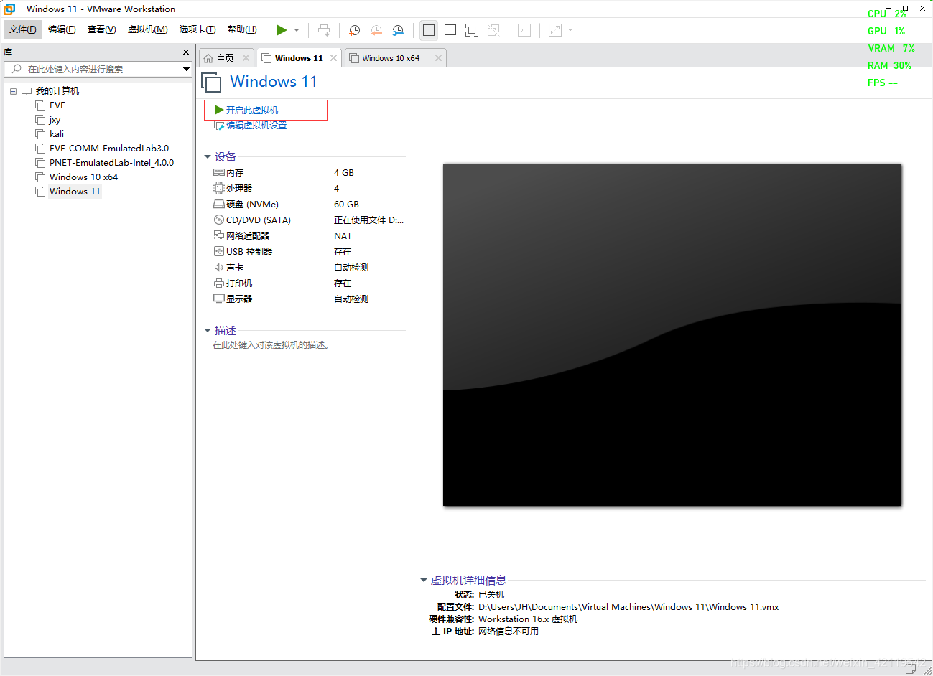
Task: Take a snapshot of this virtual machine
Action: (354, 30)
